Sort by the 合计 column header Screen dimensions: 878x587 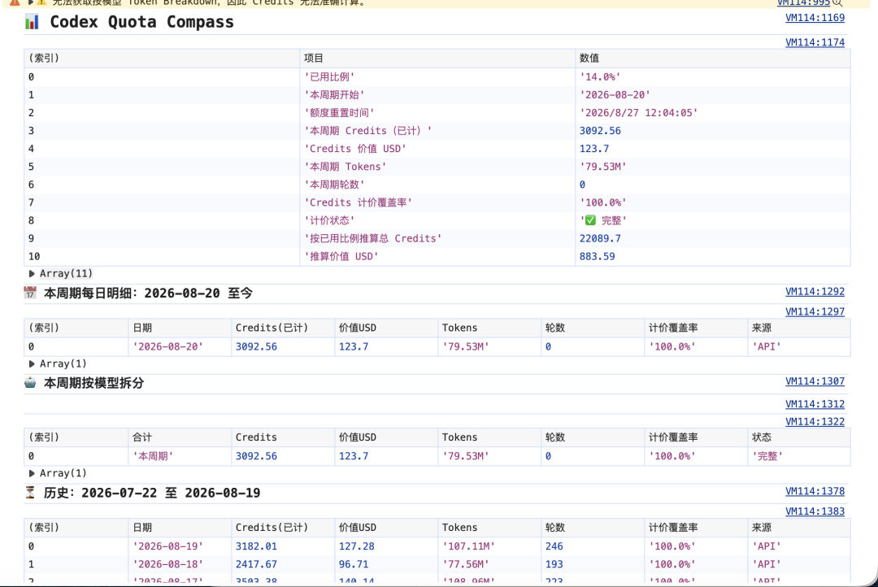point(179,437)
